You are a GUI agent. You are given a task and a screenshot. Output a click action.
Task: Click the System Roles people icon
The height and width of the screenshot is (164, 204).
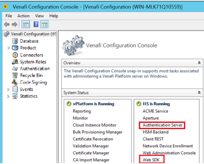tap(15, 62)
